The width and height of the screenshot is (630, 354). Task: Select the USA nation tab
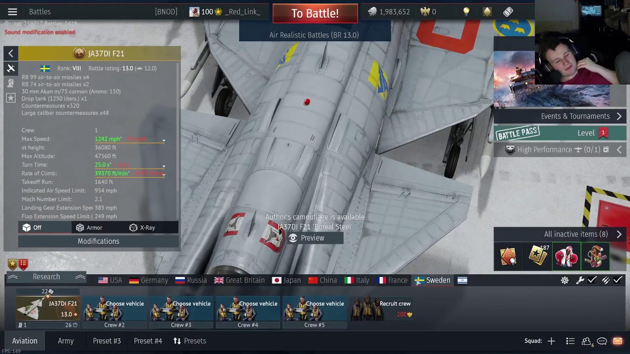(x=110, y=280)
